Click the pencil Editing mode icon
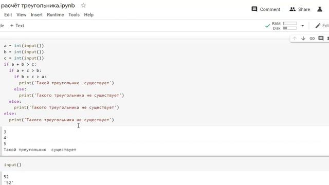The image size is (329, 185). [x=318, y=26]
